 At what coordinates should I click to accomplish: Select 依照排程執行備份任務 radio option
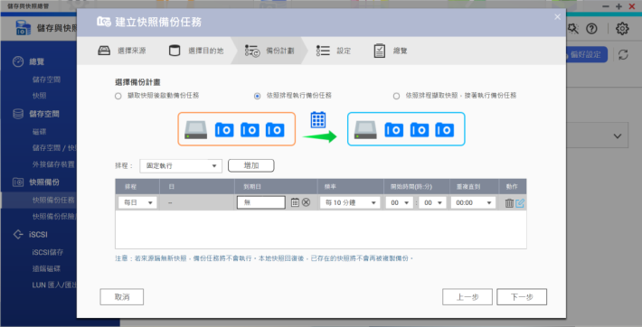tap(257, 96)
